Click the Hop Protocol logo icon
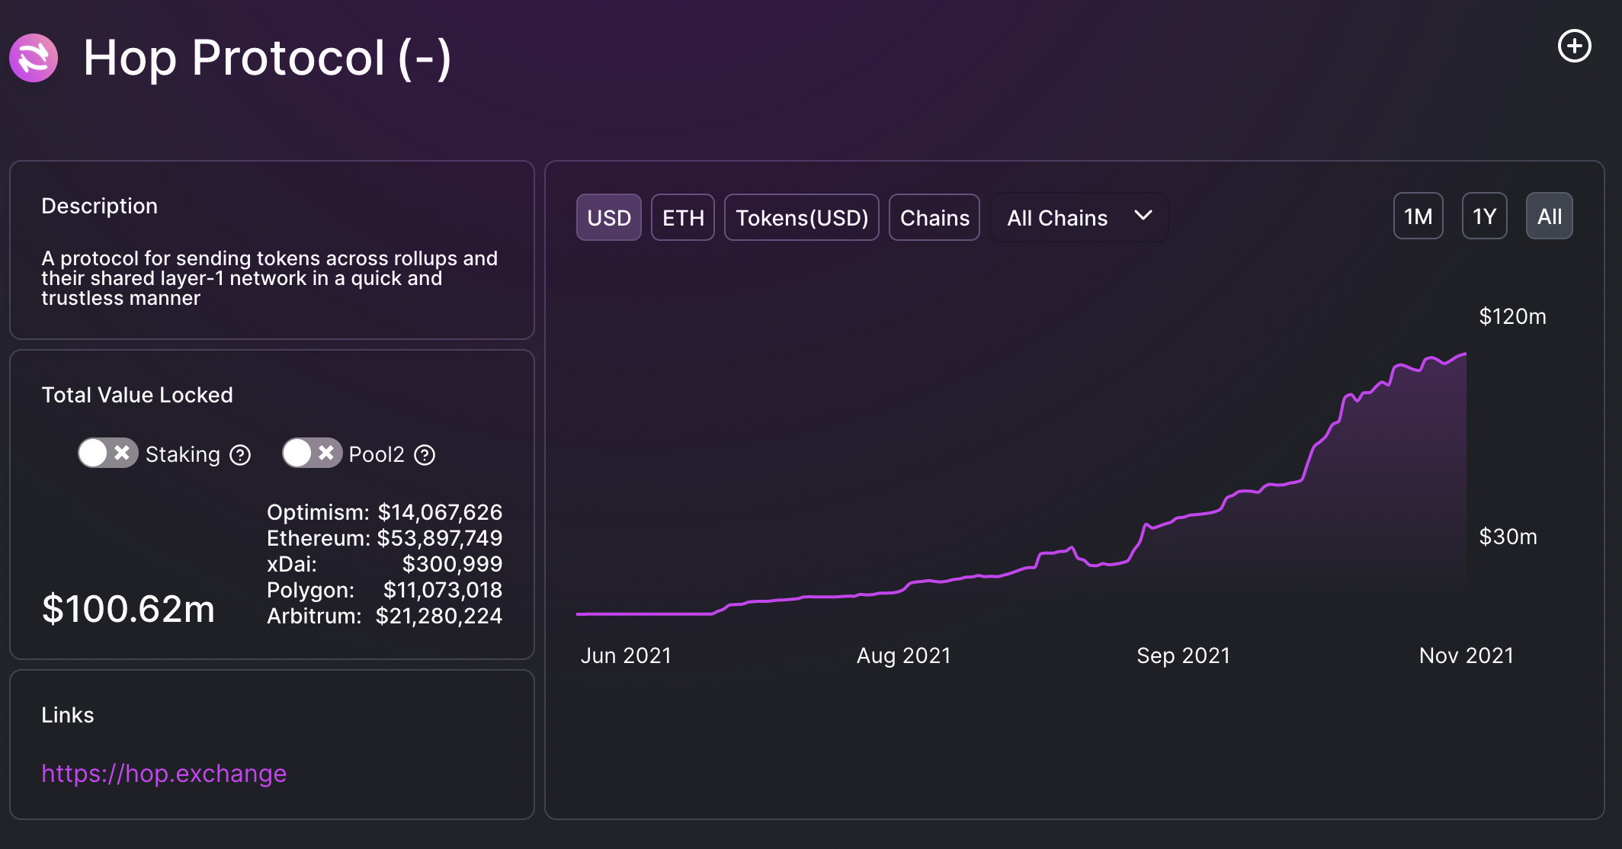Image resolution: width=1622 pixels, height=849 pixels. click(x=34, y=58)
